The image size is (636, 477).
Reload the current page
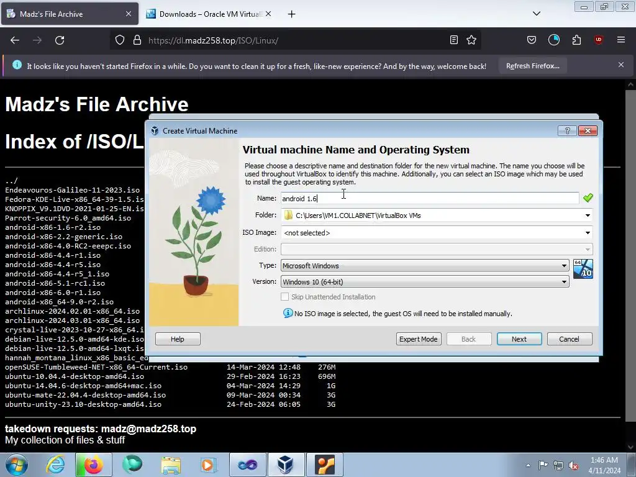(60, 40)
